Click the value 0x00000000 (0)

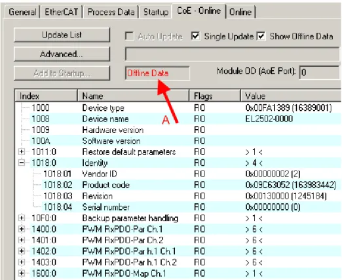click(273, 207)
